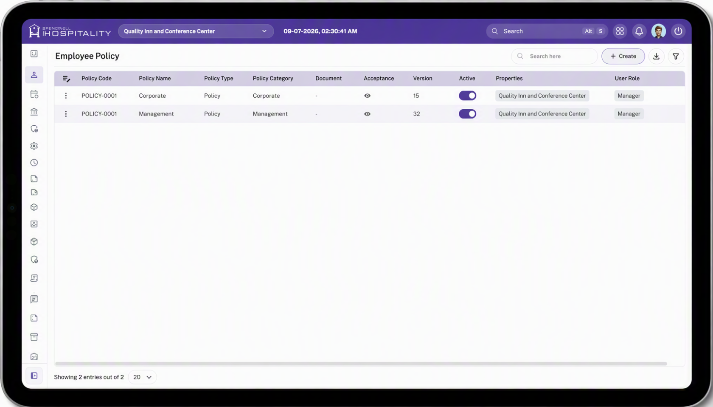The height and width of the screenshot is (407, 713).
Task: Sort by Policy Name column header
Action: [154, 78]
